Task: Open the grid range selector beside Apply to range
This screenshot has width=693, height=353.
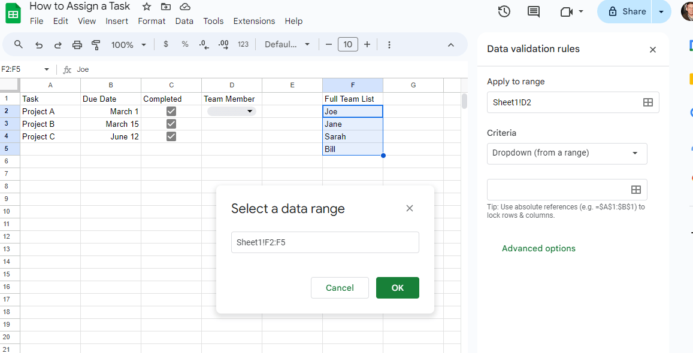Action: click(647, 102)
